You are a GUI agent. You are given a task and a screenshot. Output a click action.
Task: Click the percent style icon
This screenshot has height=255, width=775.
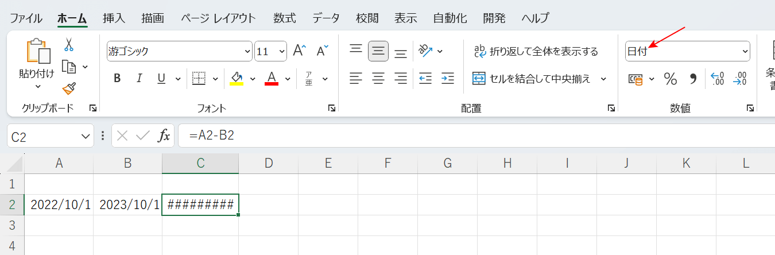670,79
